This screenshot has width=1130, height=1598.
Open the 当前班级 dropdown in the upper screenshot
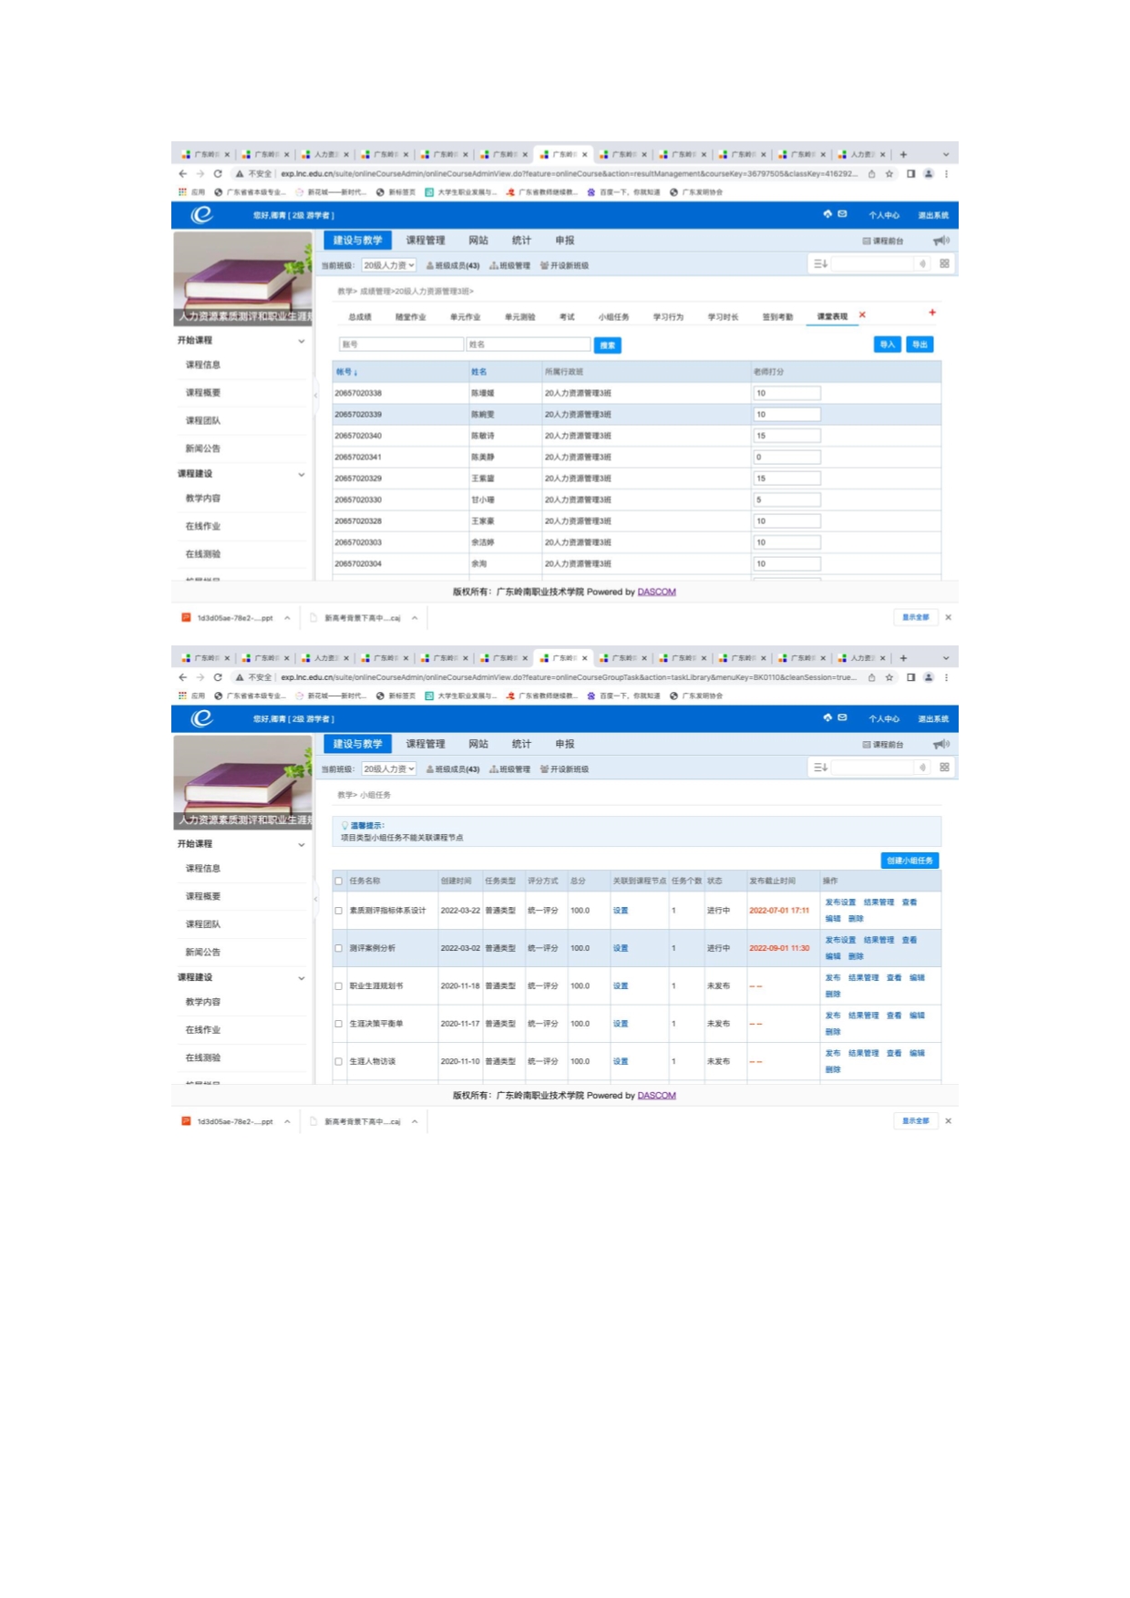tap(389, 265)
